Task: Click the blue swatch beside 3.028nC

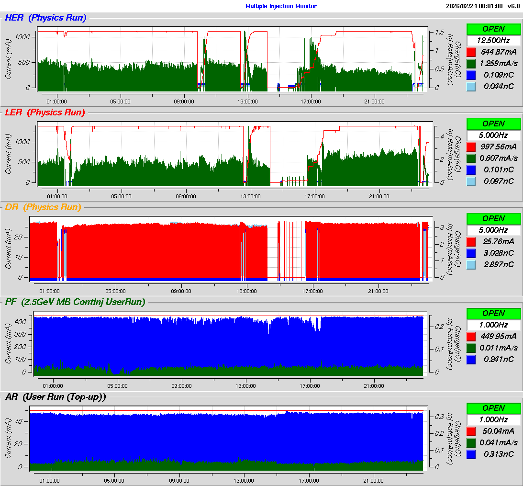Action: [471, 253]
